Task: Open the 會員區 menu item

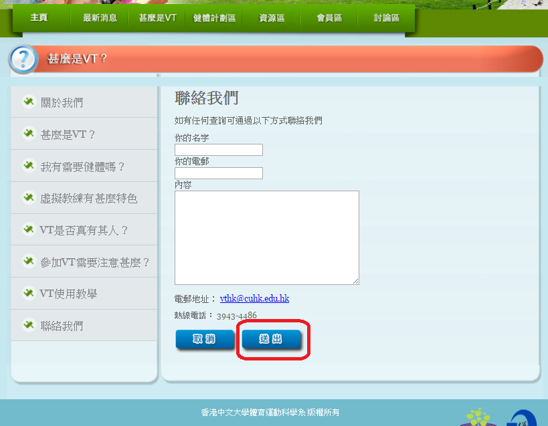Action: [329, 18]
